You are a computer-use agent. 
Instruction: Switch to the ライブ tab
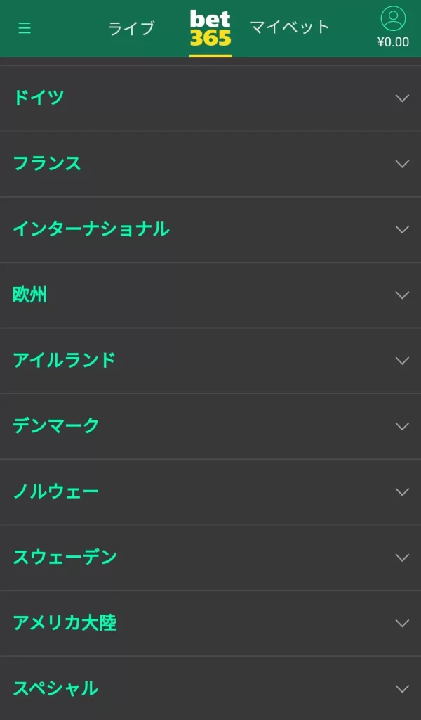(131, 28)
